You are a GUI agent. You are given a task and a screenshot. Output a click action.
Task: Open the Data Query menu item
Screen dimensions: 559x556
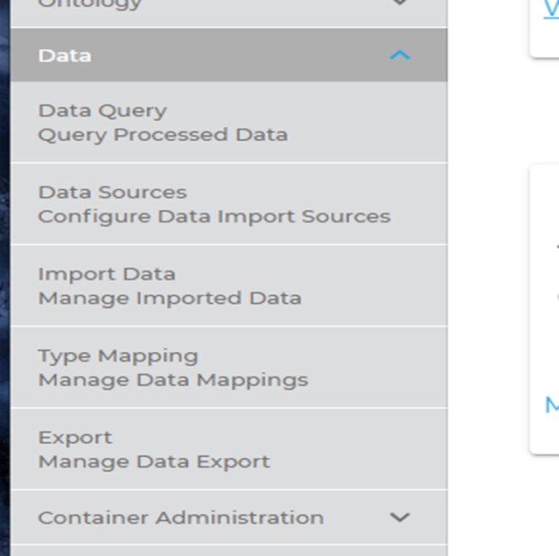(102, 110)
